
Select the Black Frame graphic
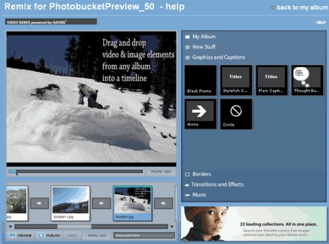pos(201,80)
